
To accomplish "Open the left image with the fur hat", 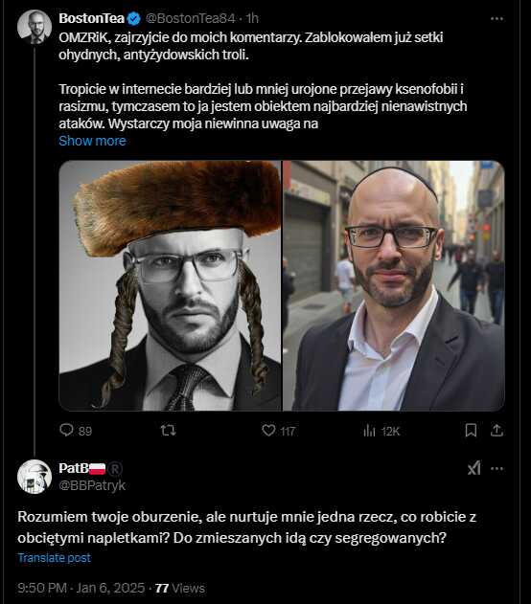I will pyautogui.click(x=170, y=286).
